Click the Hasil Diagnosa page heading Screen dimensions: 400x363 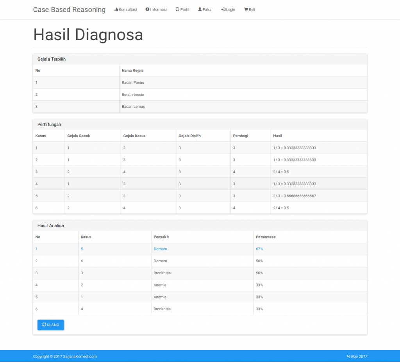88,35
